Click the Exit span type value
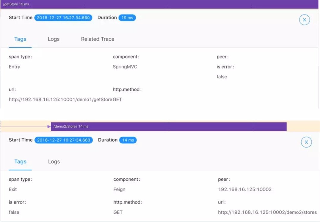This screenshot has width=320, height=222. tap(13, 189)
